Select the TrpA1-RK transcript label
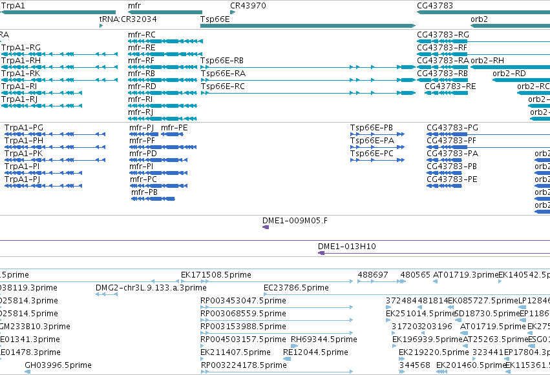Viewport: 550px width, 375px height. (21, 73)
